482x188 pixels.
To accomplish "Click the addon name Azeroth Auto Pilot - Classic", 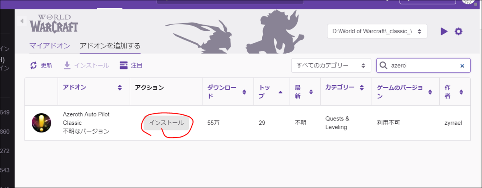I will click(x=88, y=118).
